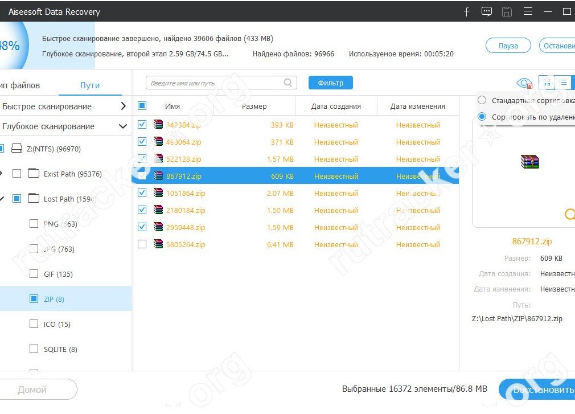Sort by the Дата создания column header
Screen dimensions: 575x414
336,106
